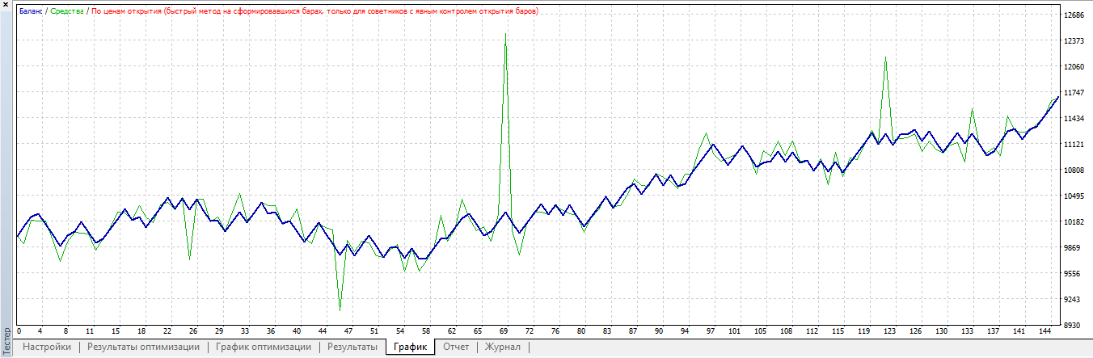Open the График оптимизации tab
The image size is (1093, 358).
263,347
